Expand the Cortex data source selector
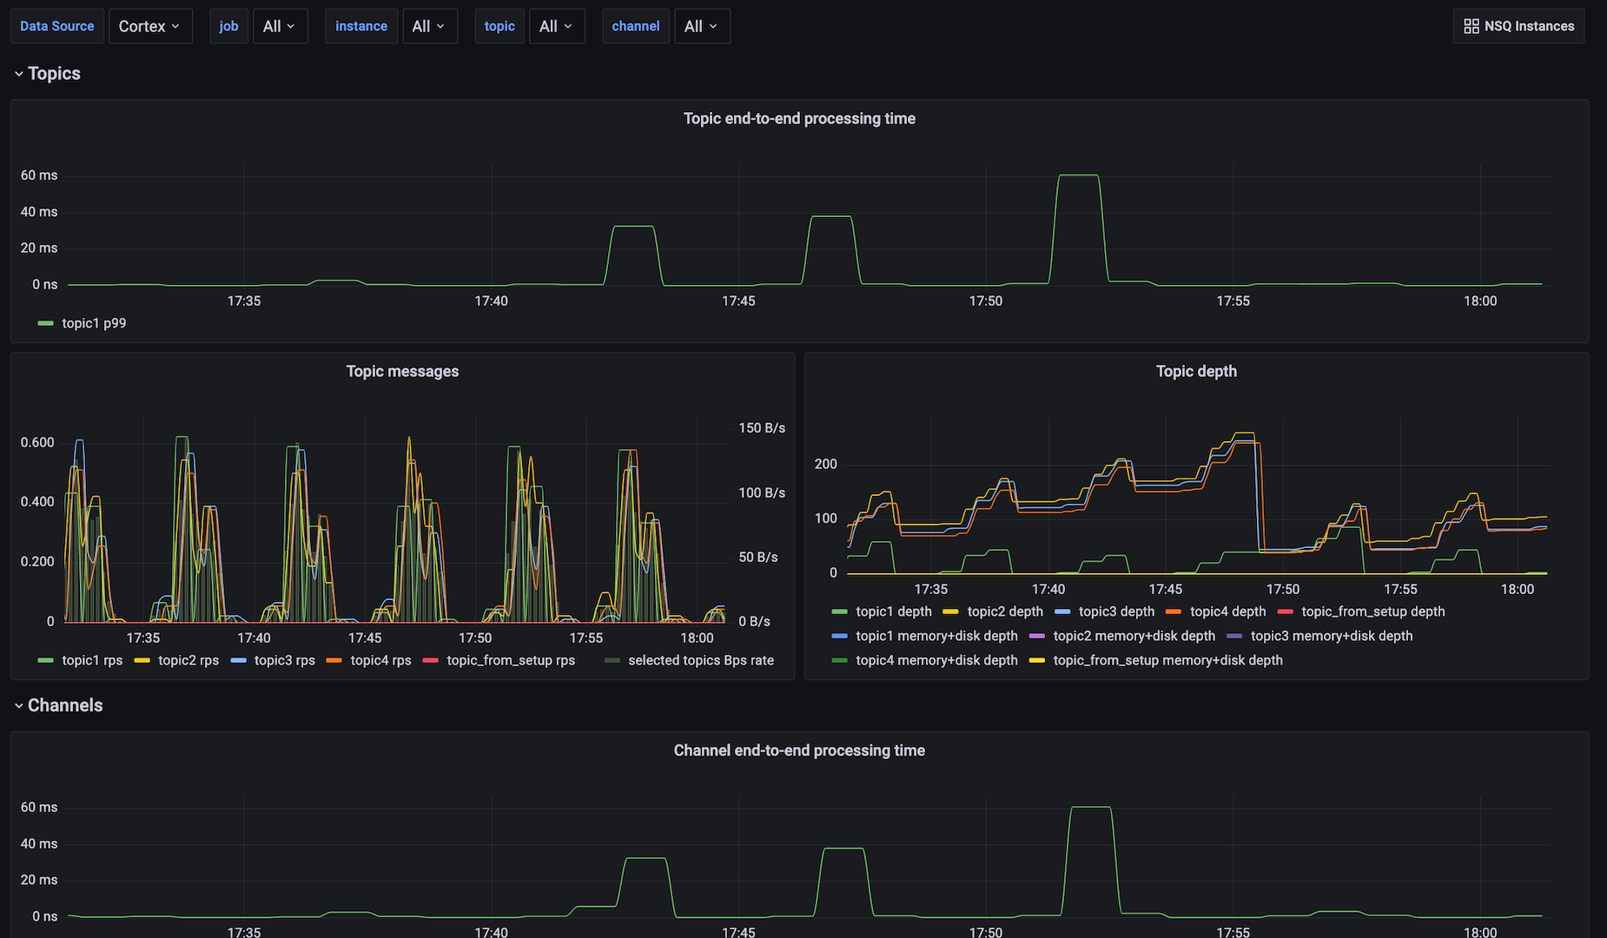 (x=150, y=26)
